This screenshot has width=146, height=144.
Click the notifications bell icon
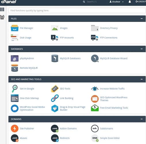[130, 2]
